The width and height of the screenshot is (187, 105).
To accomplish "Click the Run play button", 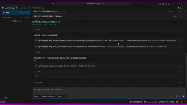I will pyautogui.click(x=171, y=12).
